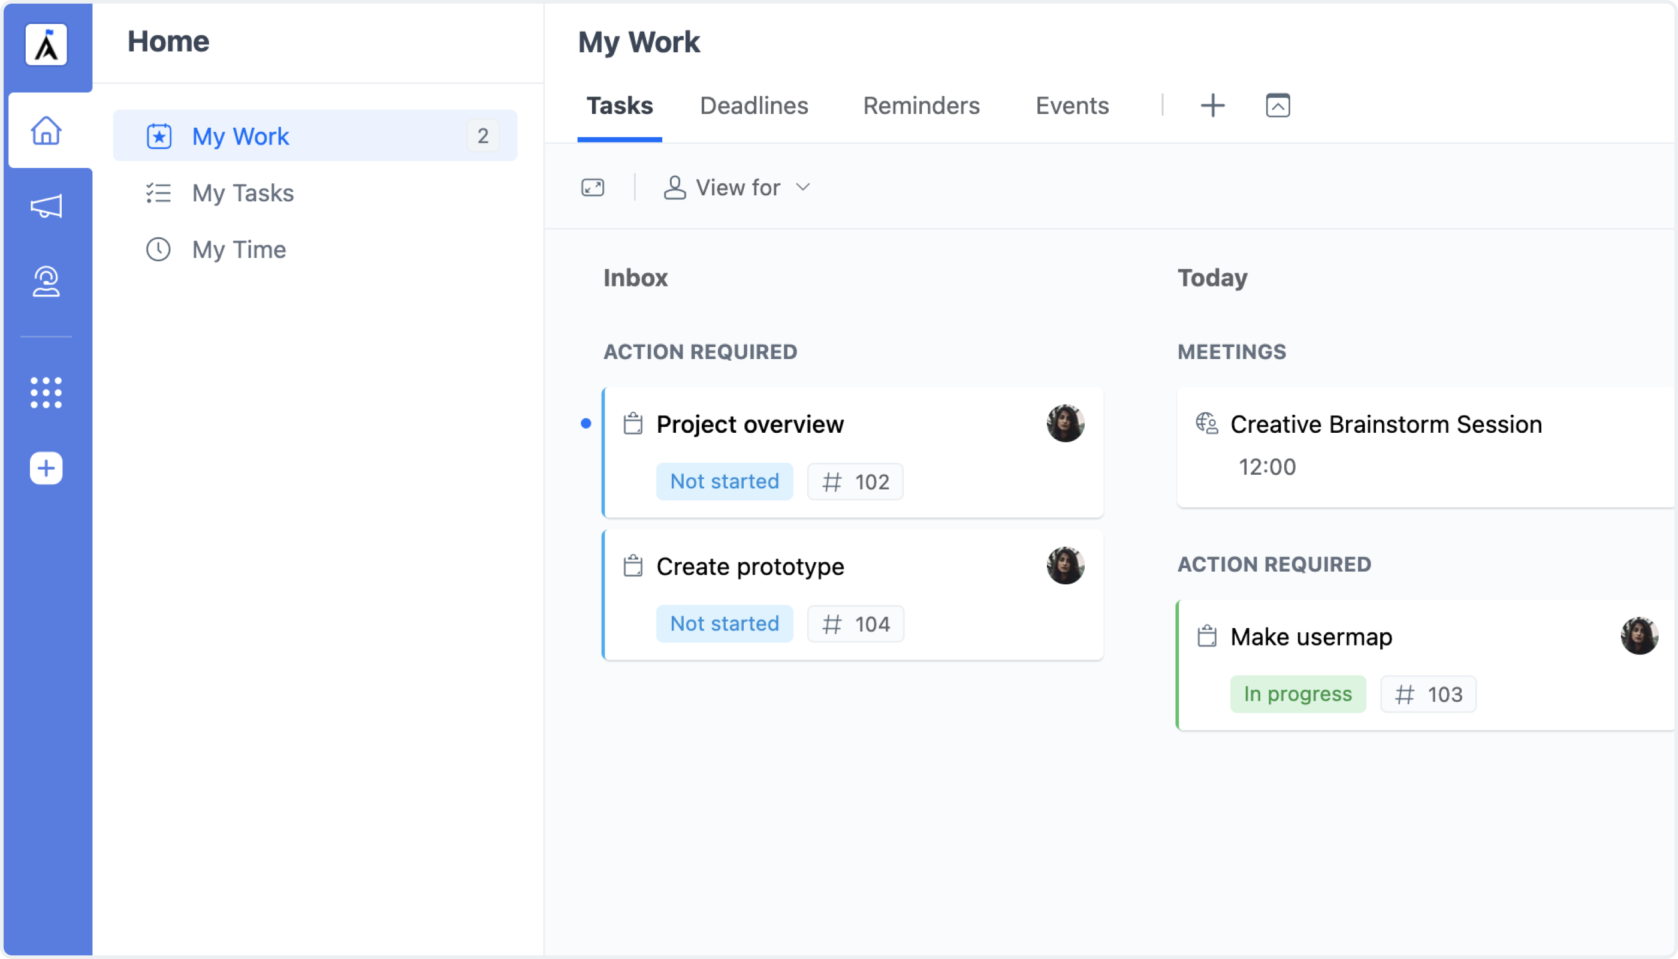Click the app logo at top left
1678x959 pixels.
click(46, 45)
